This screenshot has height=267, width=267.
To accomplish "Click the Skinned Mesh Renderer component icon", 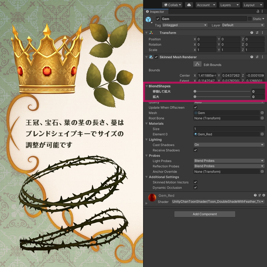I will [151, 57].
